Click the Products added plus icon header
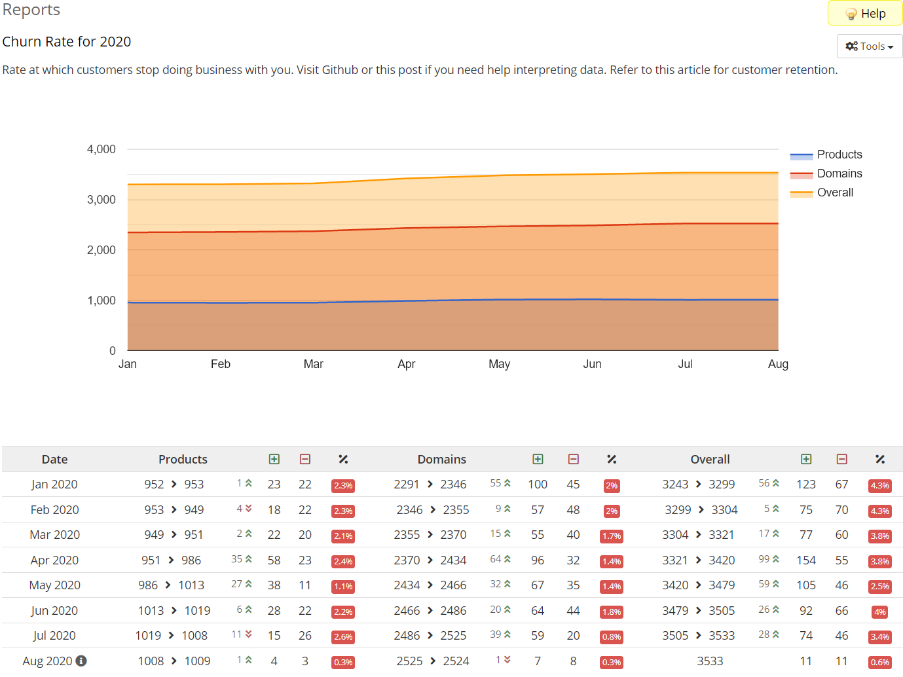 [x=274, y=460]
